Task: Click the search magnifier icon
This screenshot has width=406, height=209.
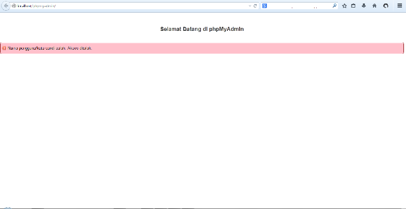Action: pyautogui.click(x=334, y=6)
